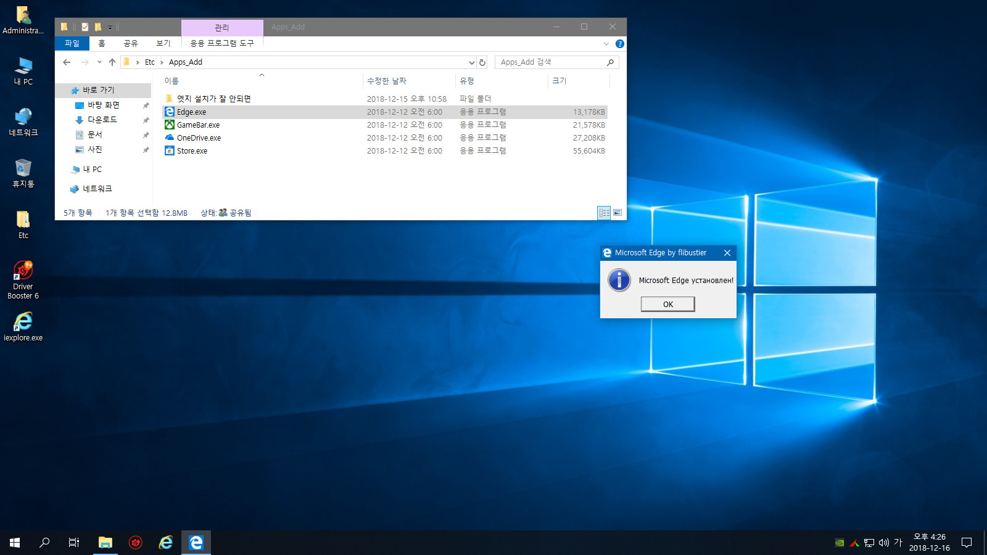Go up one folder level
The width and height of the screenshot is (987, 555).
(112, 62)
